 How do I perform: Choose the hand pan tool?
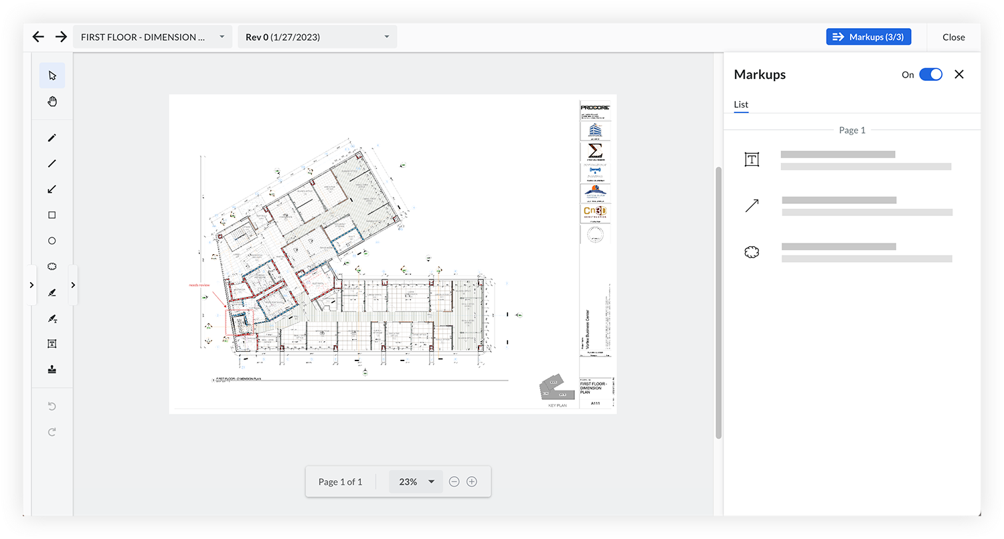tap(52, 102)
